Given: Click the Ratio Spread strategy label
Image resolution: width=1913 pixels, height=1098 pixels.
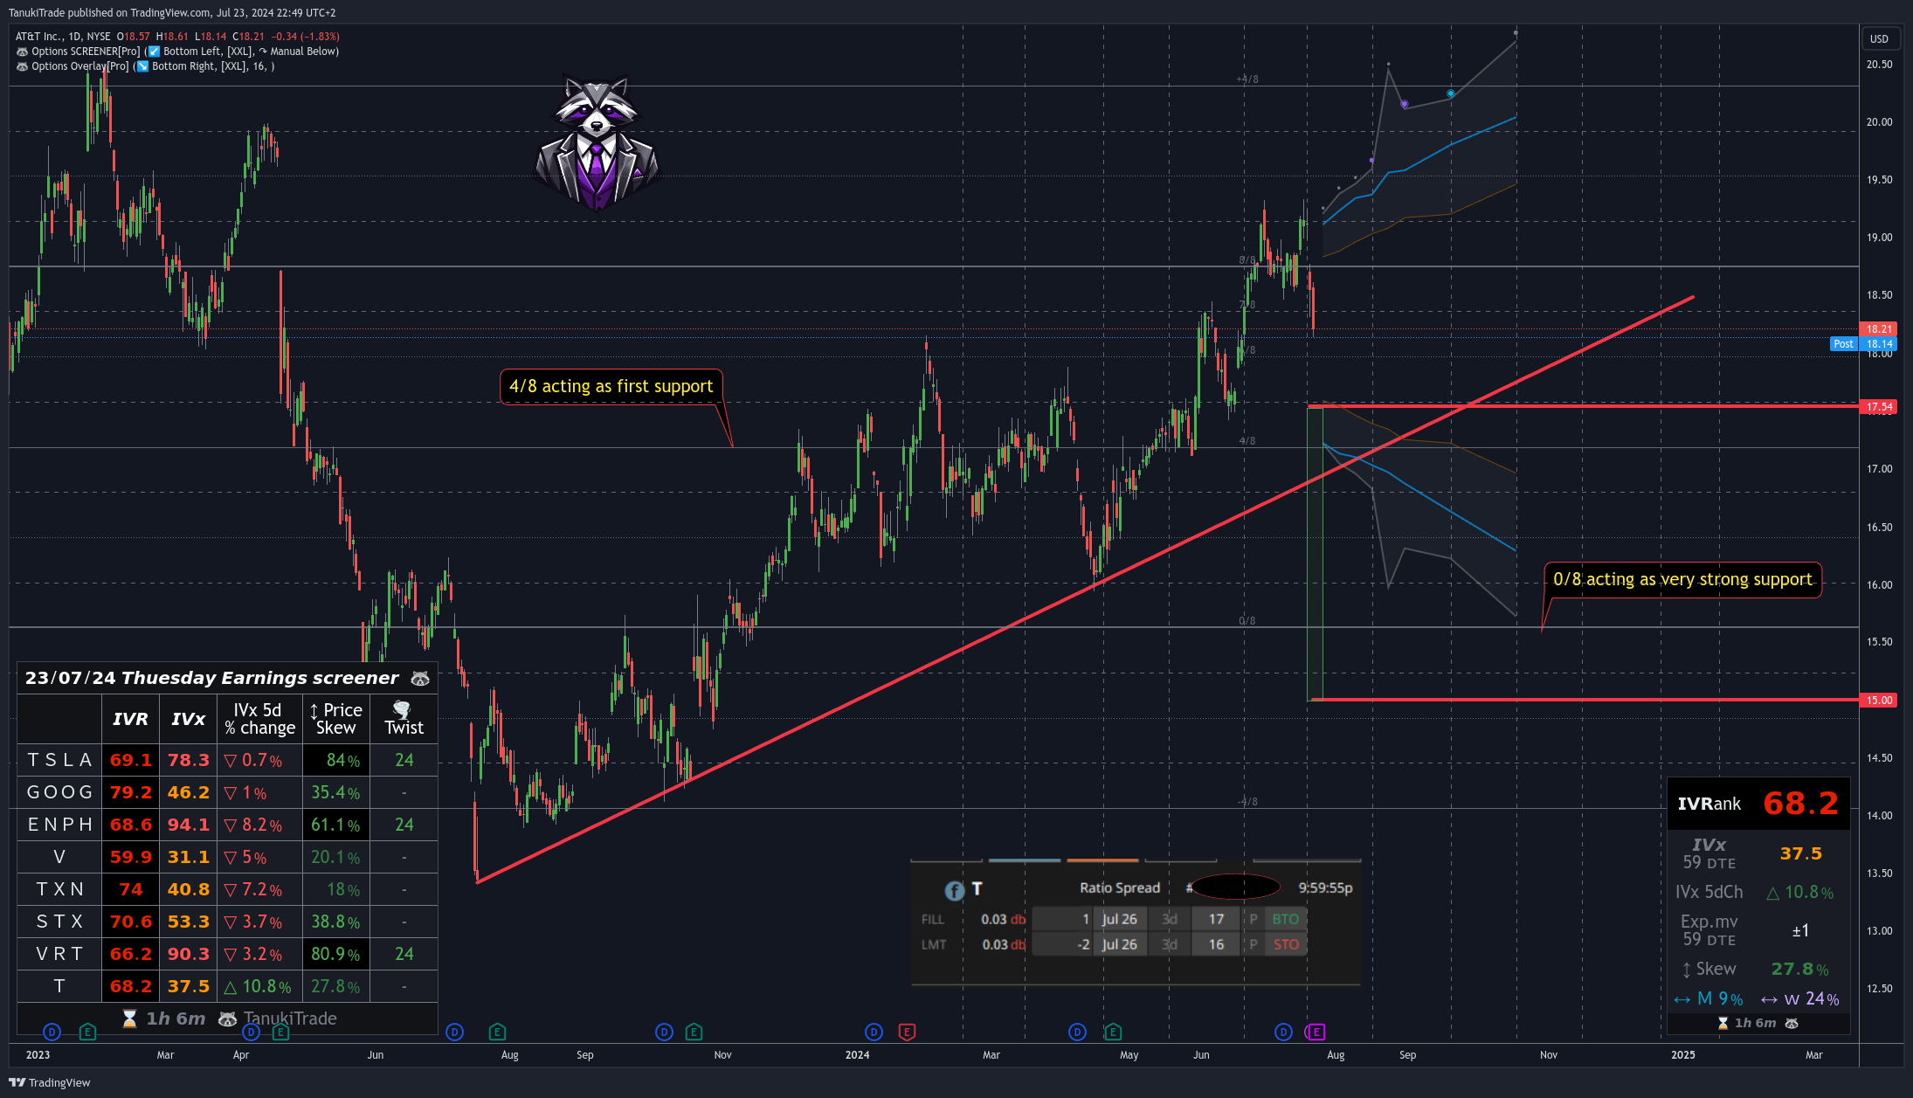Looking at the screenshot, I should click(x=1120, y=887).
